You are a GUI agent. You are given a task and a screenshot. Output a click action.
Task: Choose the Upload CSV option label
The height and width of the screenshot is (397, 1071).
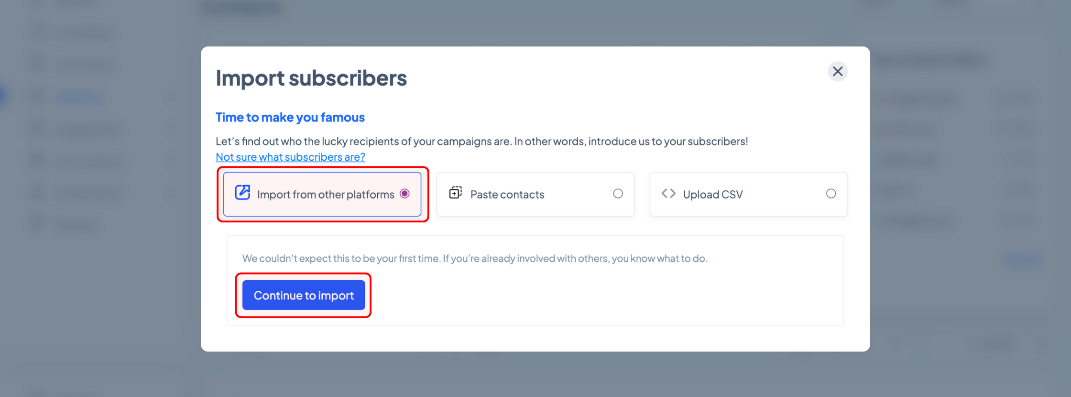click(713, 195)
